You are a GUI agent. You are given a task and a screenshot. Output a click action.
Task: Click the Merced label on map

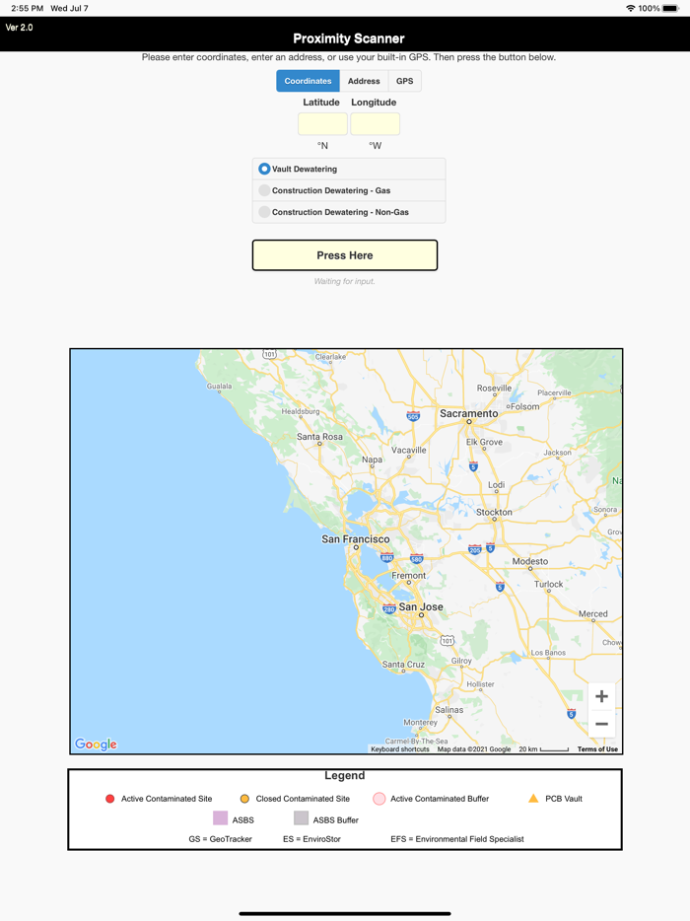[593, 613]
